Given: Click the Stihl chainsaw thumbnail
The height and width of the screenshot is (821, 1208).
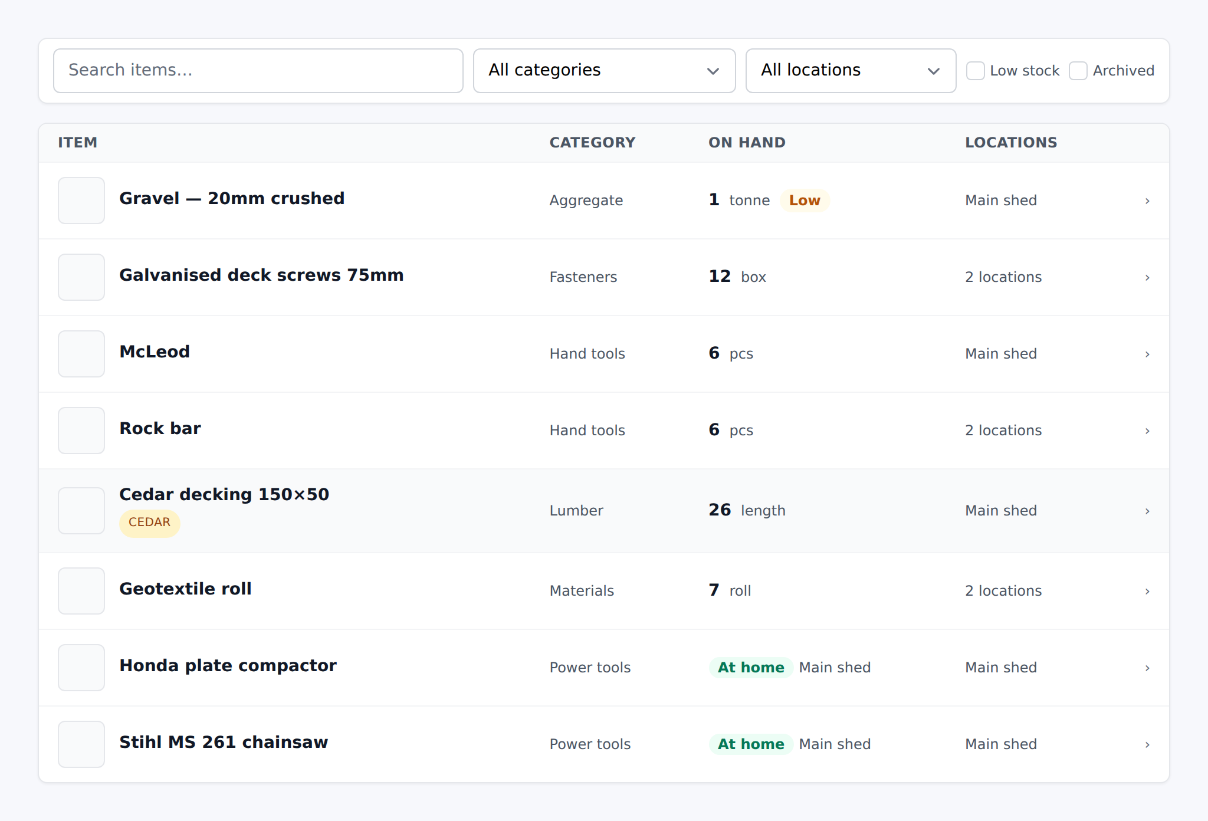Looking at the screenshot, I should [x=81, y=744].
